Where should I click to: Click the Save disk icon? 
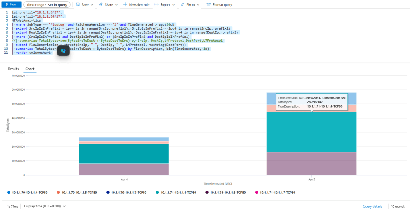77,4
